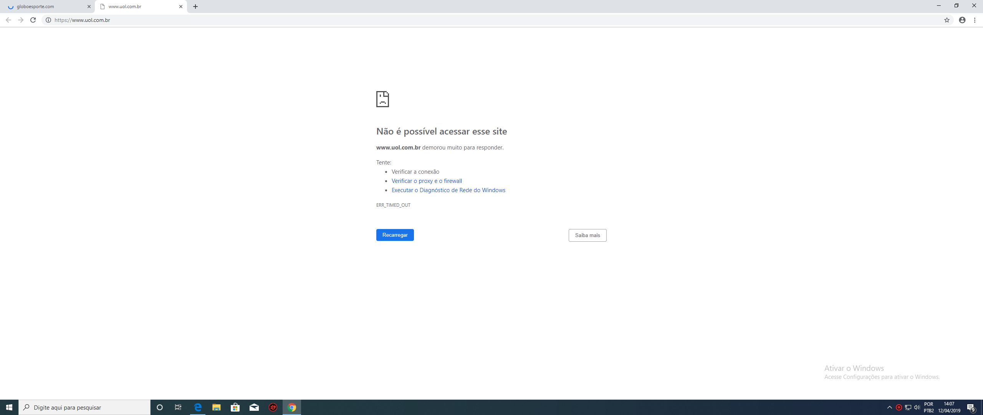
Task: Click the sad page error icon
Action: click(382, 99)
